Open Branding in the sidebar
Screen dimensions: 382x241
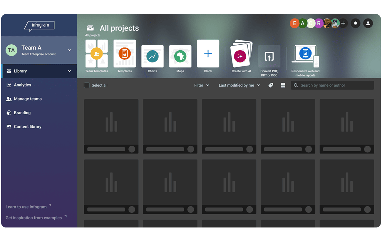tap(39, 113)
